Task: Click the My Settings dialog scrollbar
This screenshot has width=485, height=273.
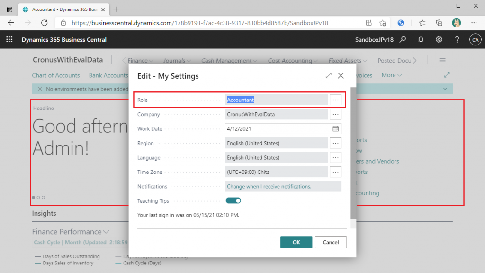Action: click(353, 153)
